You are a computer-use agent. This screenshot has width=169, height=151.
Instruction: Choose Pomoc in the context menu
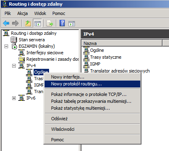92,140
